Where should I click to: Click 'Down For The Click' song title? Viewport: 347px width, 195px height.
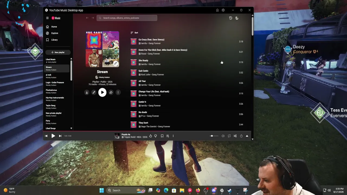[163, 50]
